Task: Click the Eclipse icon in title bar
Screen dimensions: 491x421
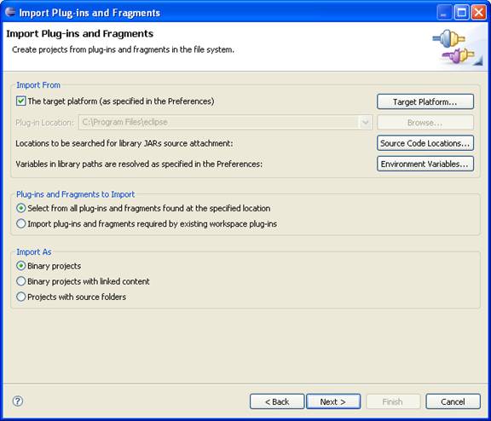Action: [x=10, y=12]
